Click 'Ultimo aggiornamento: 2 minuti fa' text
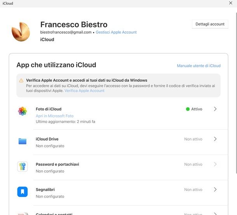 [65, 122]
